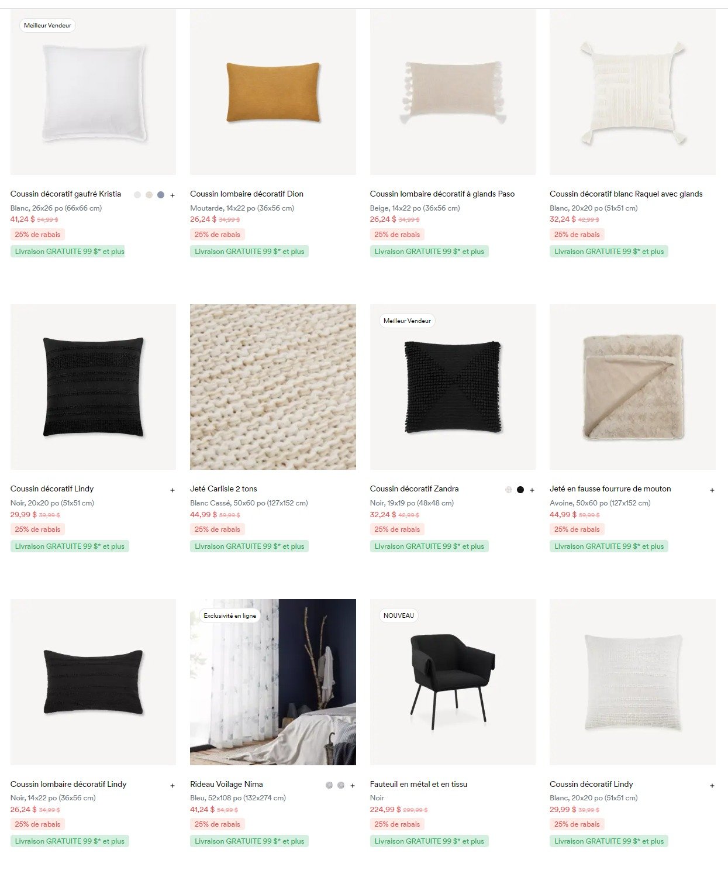View the black armchair product image
This screenshot has width=728, height=877.
click(x=453, y=682)
